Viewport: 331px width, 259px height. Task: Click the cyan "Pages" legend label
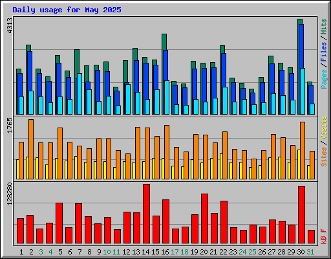click(x=323, y=79)
